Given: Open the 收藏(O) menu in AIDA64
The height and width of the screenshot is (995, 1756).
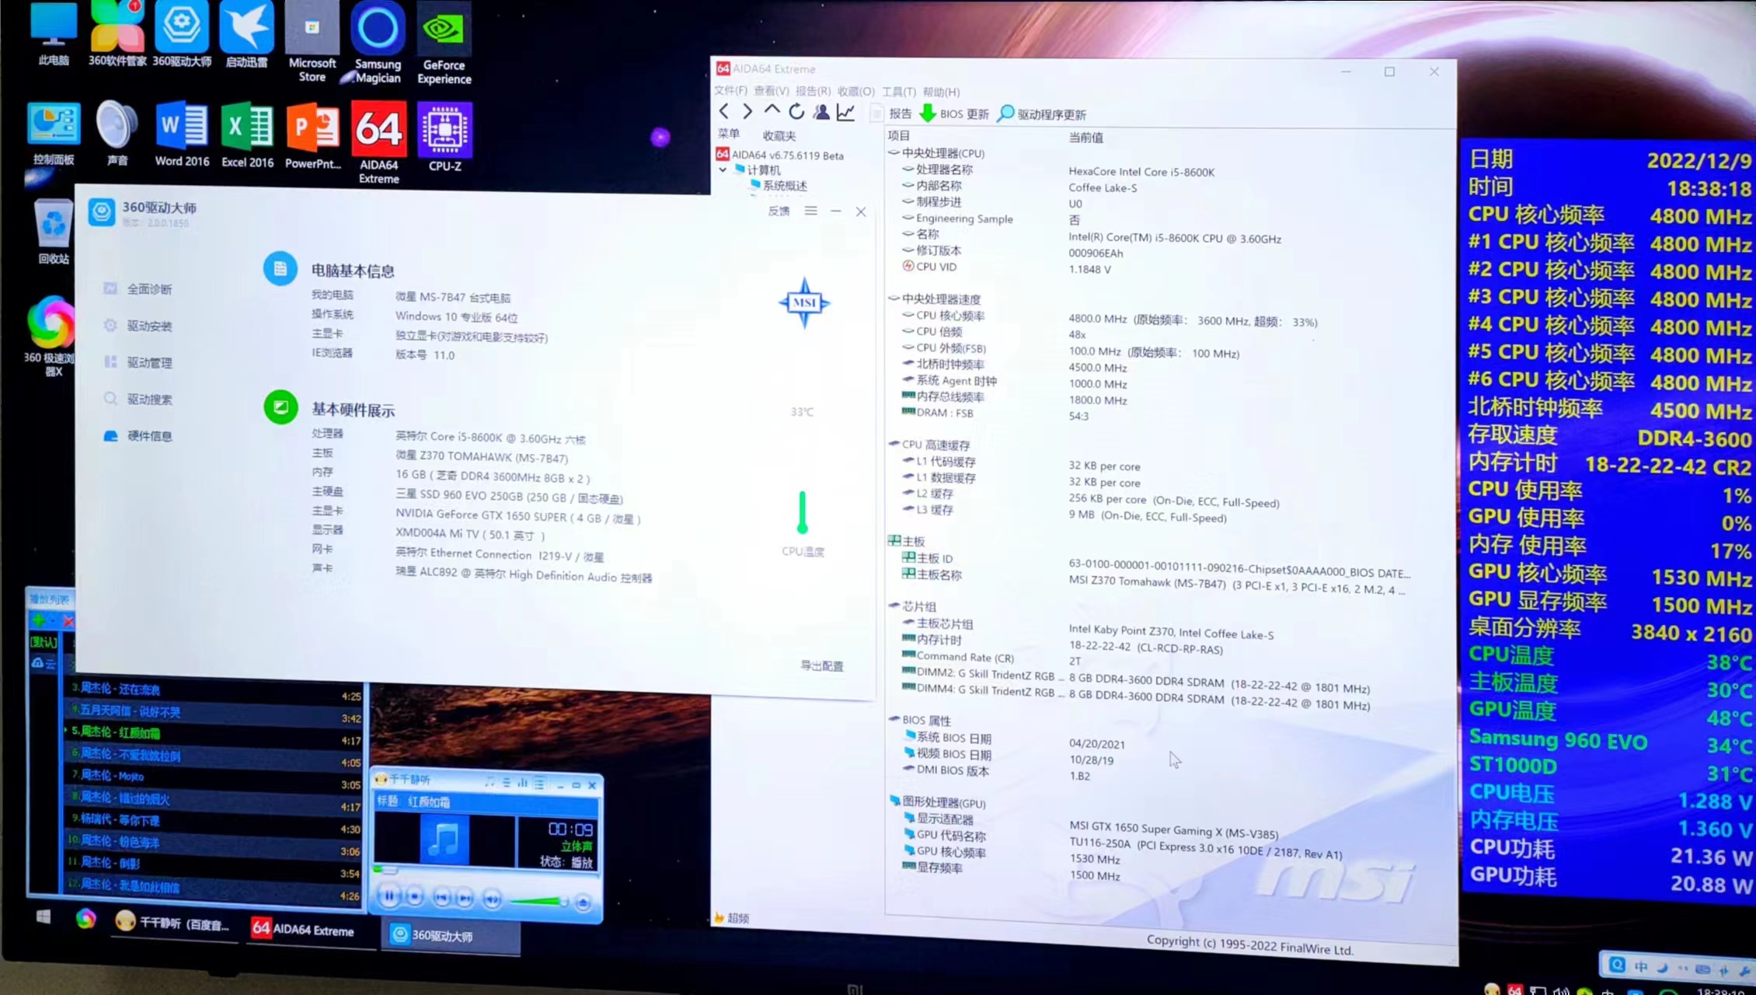Looking at the screenshot, I should [856, 92].
